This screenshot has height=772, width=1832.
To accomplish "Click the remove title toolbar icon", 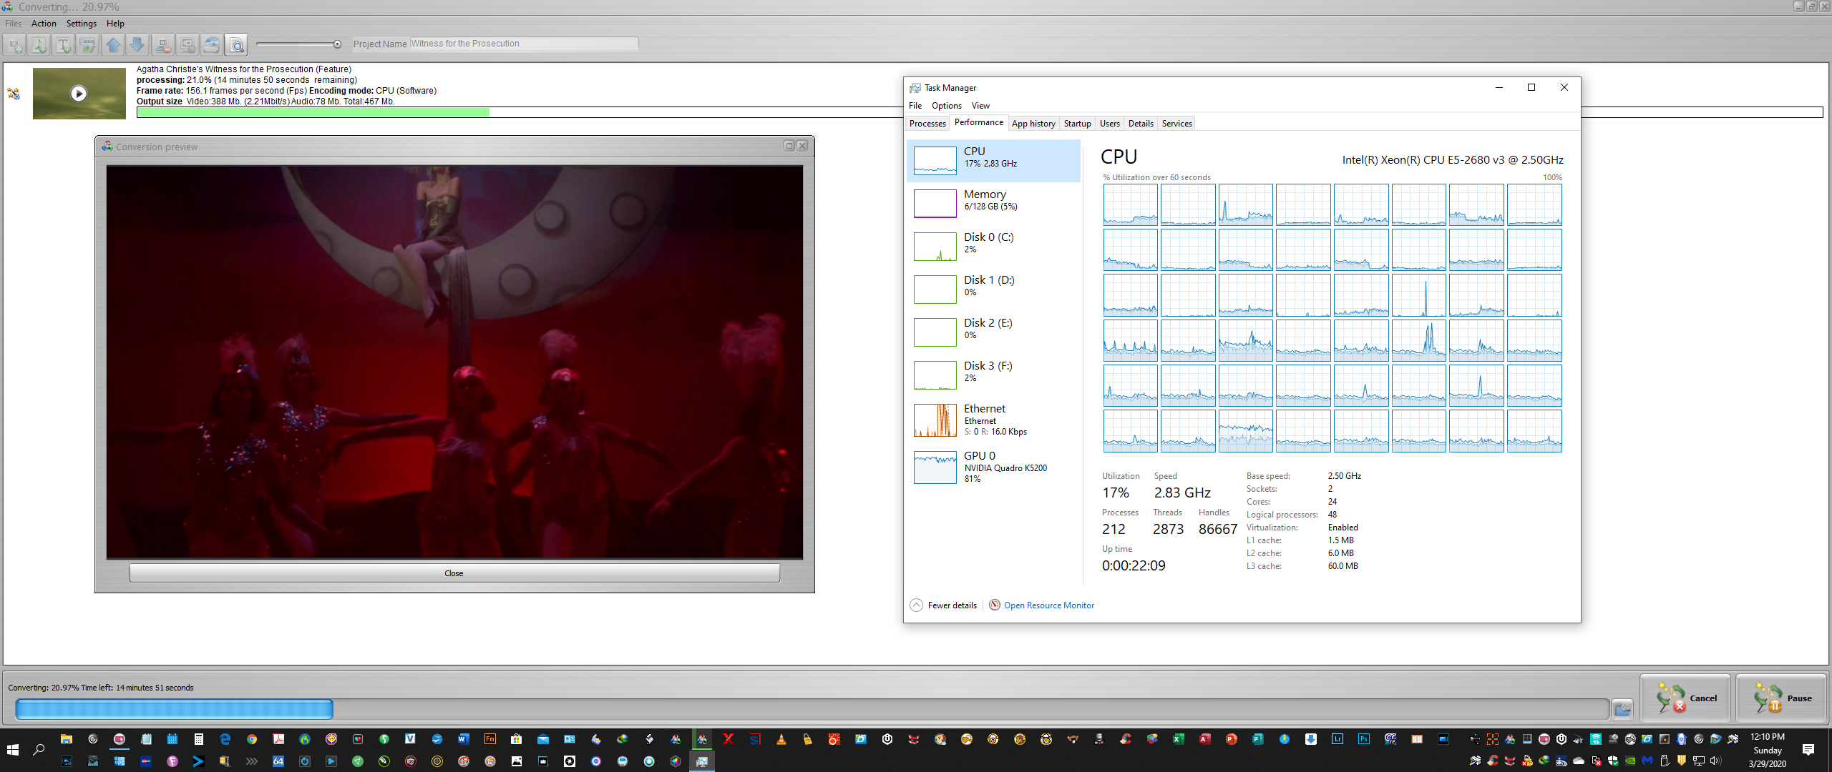I will pyautogui.click(x=163, y=45).
